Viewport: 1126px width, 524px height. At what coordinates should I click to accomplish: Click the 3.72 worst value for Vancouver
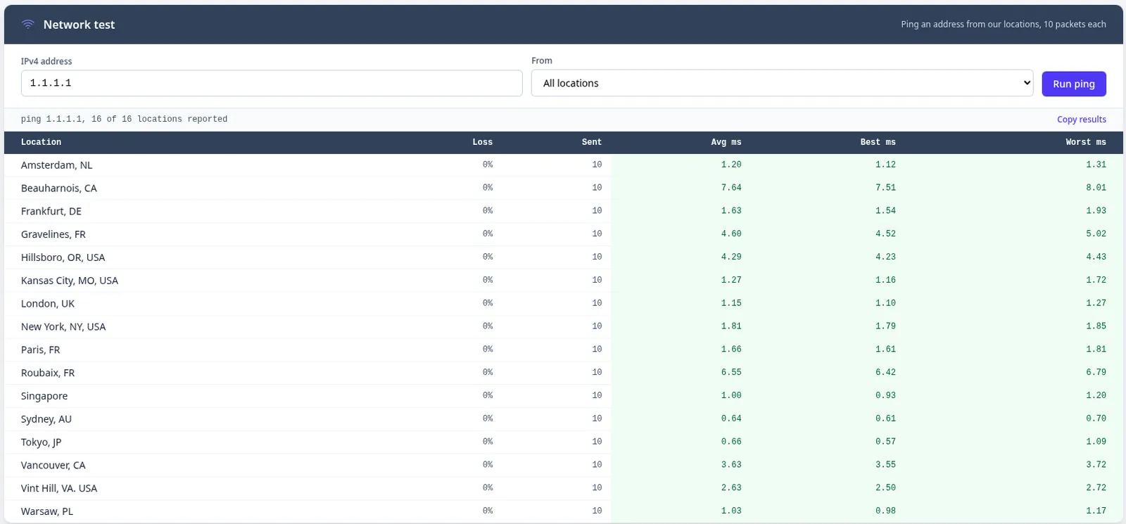point(1096,465)
